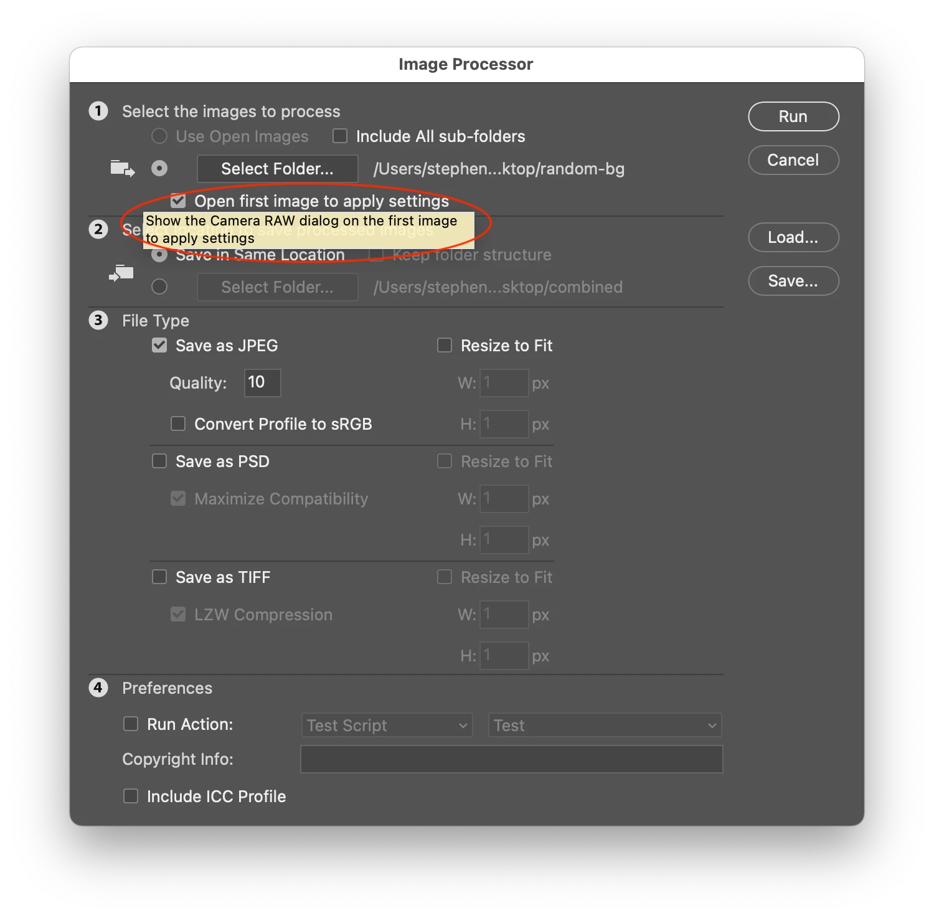
Task: Toggle Maximize Compatibility checkbox
Action: pyautogui.click(x=178, y=498)
